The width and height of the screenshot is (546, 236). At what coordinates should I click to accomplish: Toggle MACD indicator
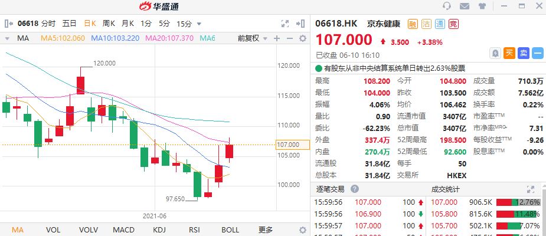pyautogui.click(x=123, y=230)
